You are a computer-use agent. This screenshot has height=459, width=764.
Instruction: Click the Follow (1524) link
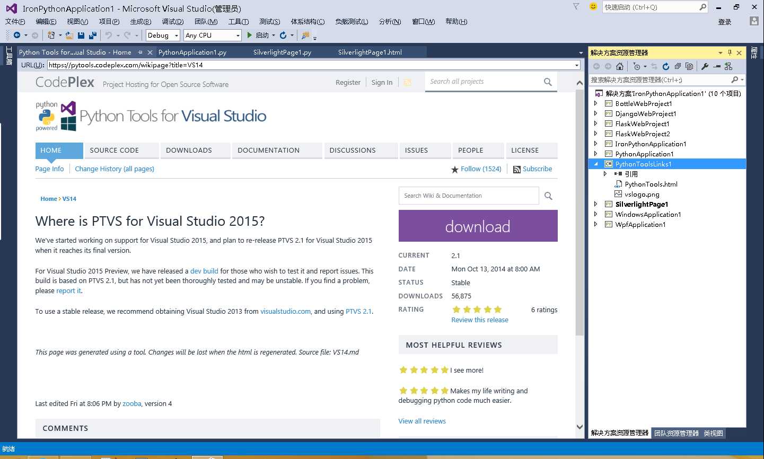[x=481, y=169]
